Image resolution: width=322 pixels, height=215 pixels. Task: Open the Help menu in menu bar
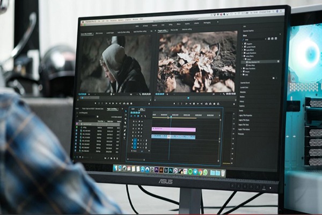coord(141,19)
